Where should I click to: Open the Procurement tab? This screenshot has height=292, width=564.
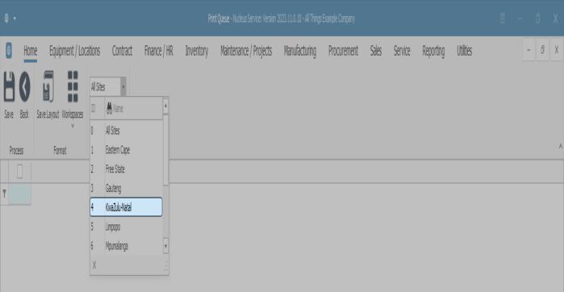343,51
